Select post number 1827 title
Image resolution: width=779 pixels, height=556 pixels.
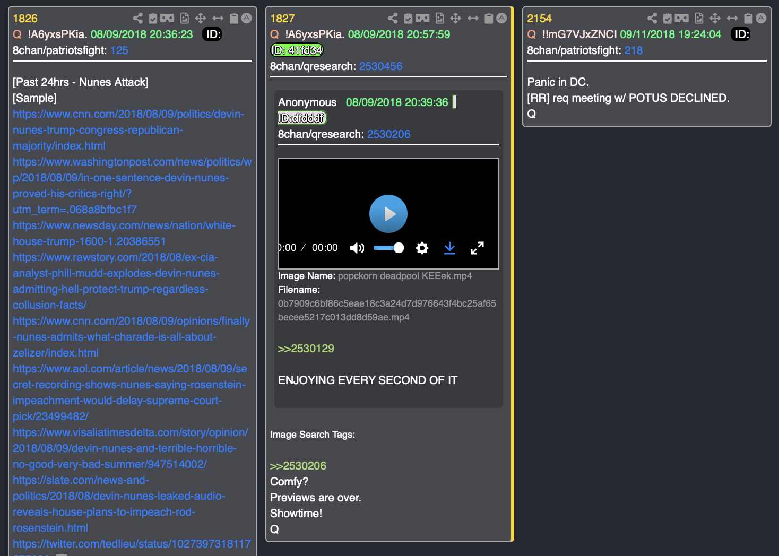point(282,19)
